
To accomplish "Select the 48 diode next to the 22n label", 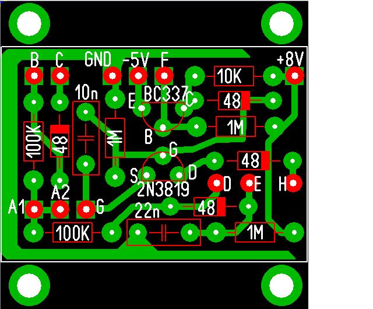I will 210,206.
